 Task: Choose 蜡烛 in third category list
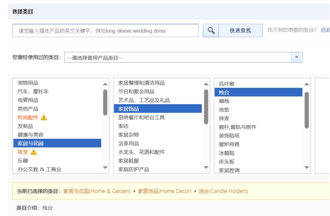pyautogui.click(x=224, y=101)
